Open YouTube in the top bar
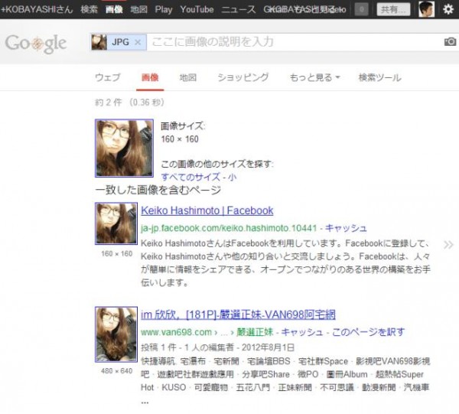This screenshot has height=414, width=459. click(197, 9)
